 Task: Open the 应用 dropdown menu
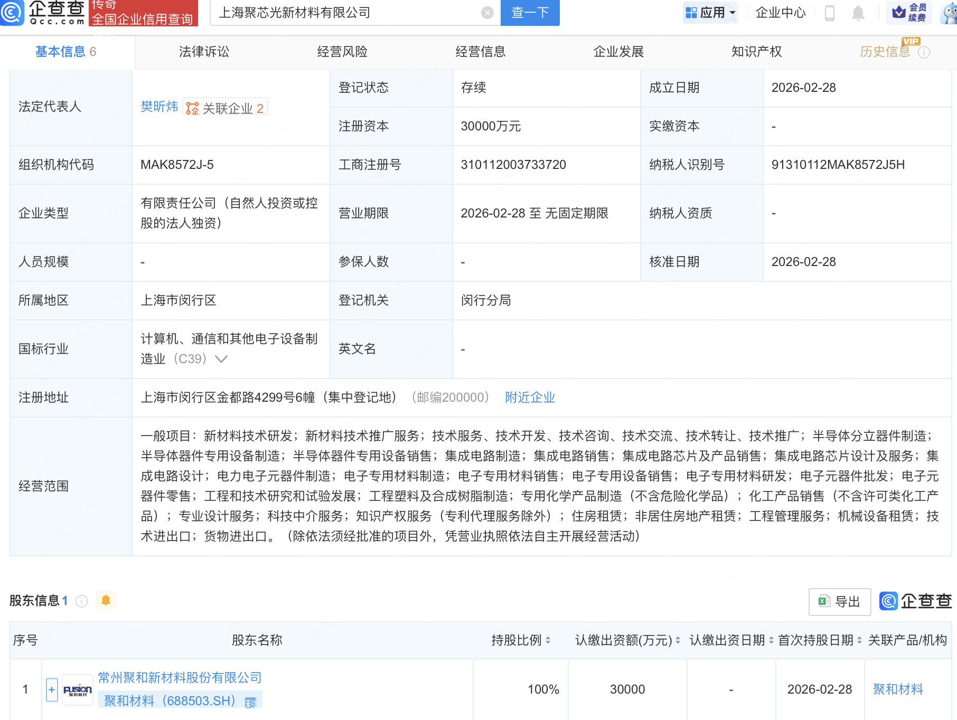(710, 13)
